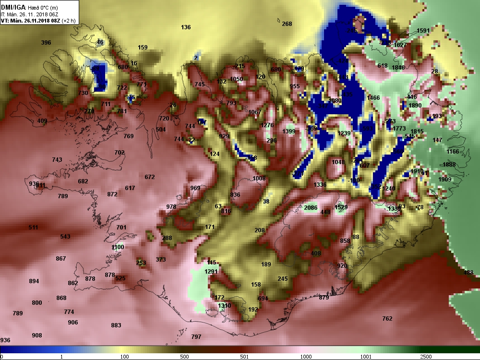Image resolution: width=480 pixels, height=360 pixels.
Task: Click the value "969" on the map
Action: point(195,188)
